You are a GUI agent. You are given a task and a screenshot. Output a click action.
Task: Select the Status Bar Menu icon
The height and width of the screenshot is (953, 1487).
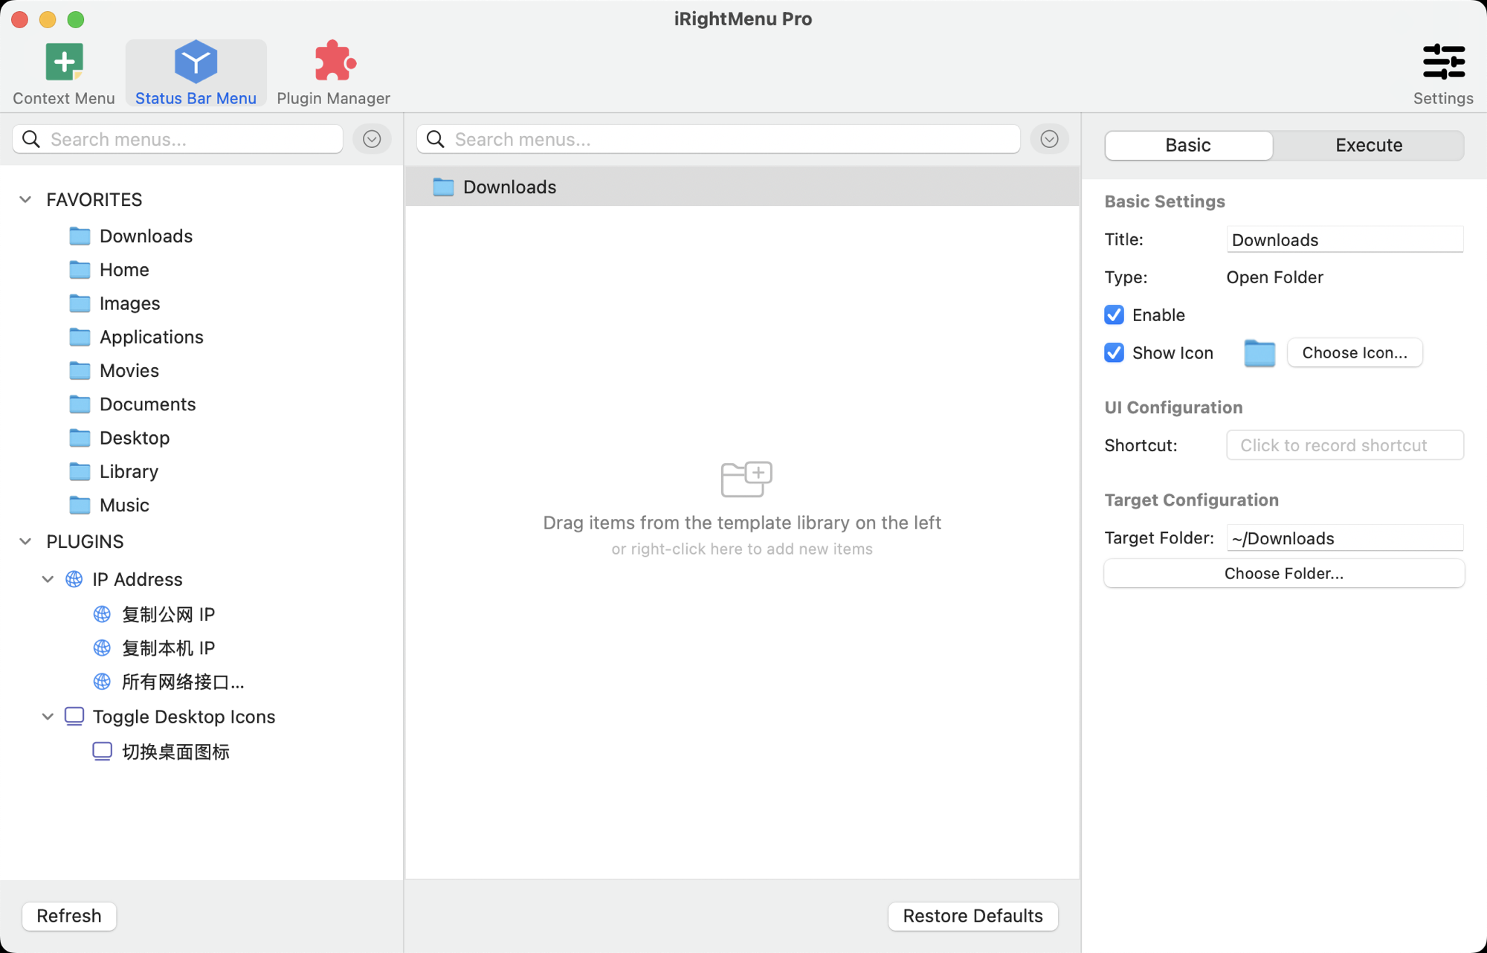coord(196,61)
